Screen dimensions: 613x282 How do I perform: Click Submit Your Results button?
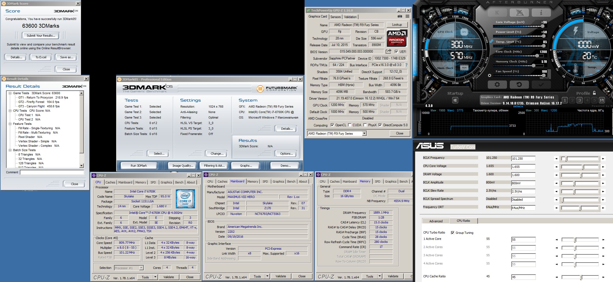coord(41,36)
